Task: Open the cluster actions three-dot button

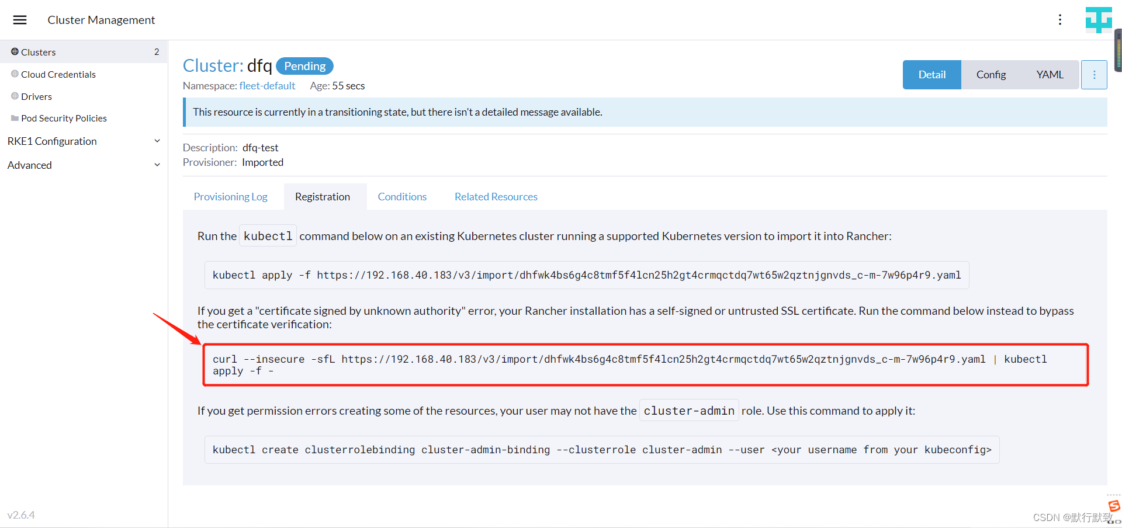Action: point(1094,75)
